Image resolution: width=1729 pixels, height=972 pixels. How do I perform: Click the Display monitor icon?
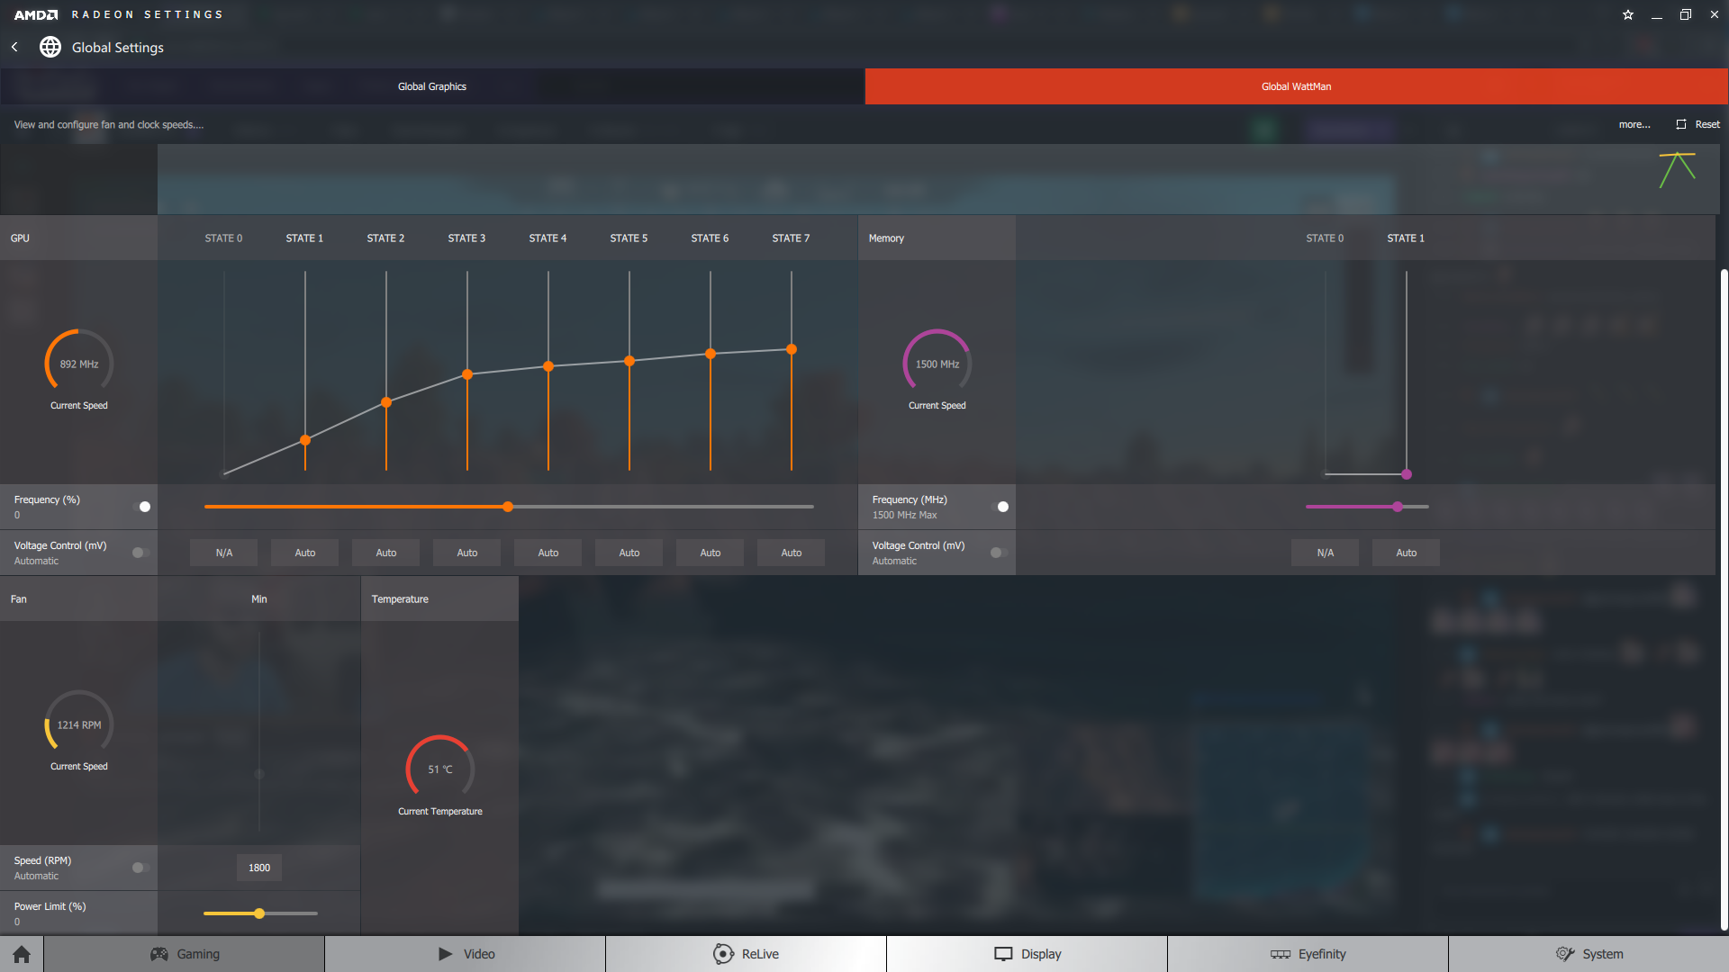[1003, 954]
